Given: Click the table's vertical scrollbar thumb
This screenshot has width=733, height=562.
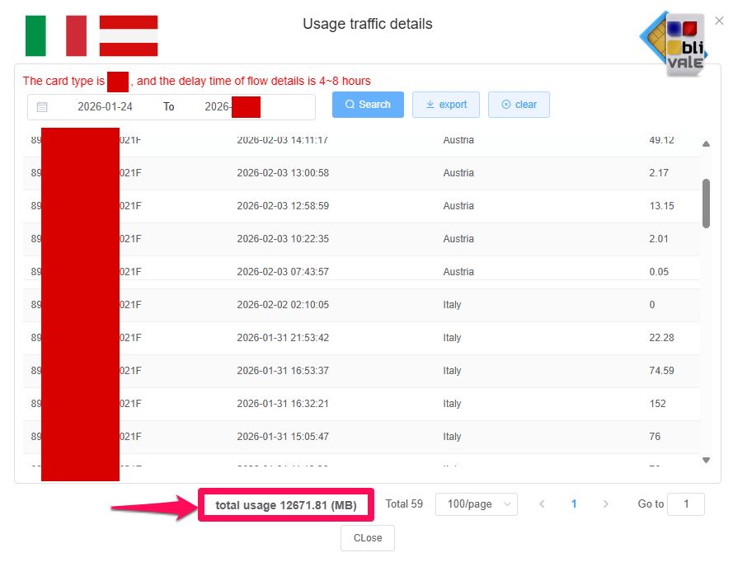Looking at the screenshot, I should (x=706, y=203).
